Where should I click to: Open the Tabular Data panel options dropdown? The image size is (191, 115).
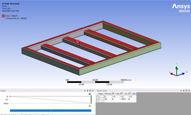(x=181, y=91)
